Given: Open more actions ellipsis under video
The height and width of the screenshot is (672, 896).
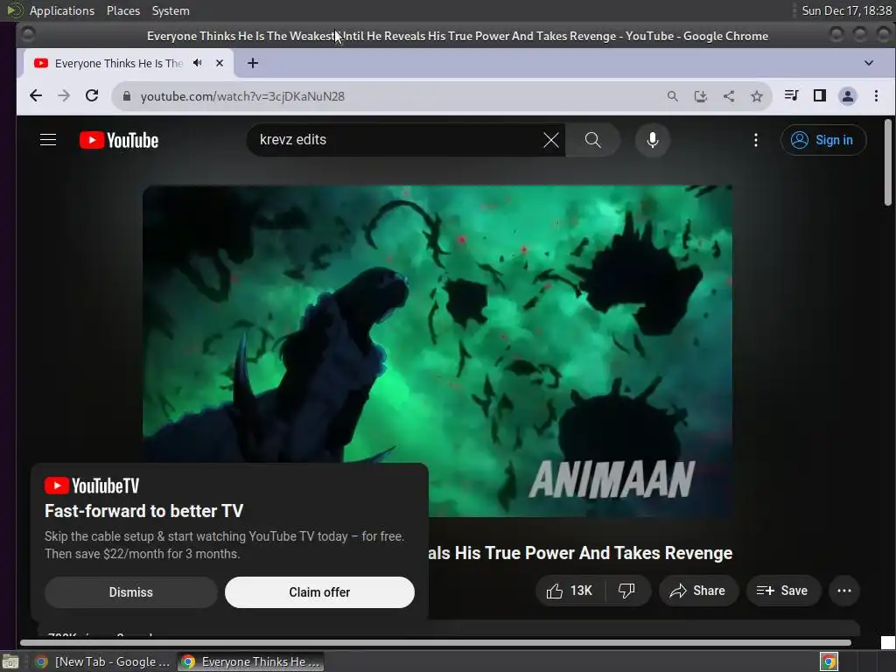Looking at the screenshot, I should point(844,591).
